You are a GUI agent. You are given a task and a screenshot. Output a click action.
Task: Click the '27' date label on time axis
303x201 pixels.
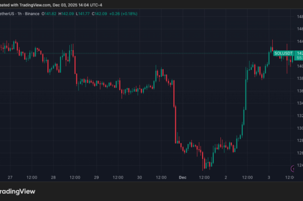[10, 177]
